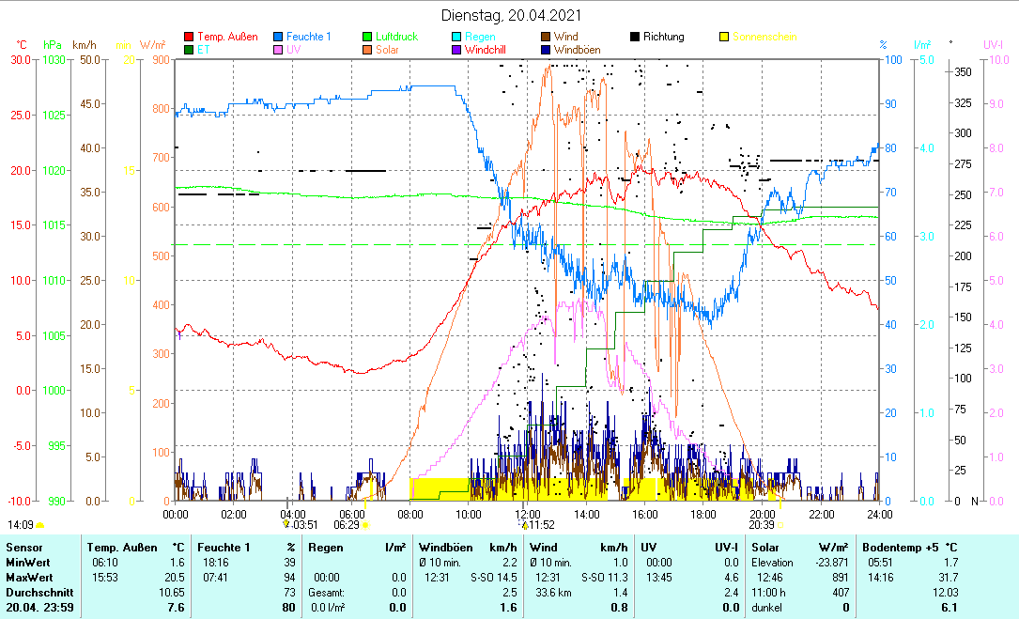Image resolution: width=1019 pixels, height=619 pixels.
Task: Click the yellow Sonnenschein legend square
Action: [724, 38]
